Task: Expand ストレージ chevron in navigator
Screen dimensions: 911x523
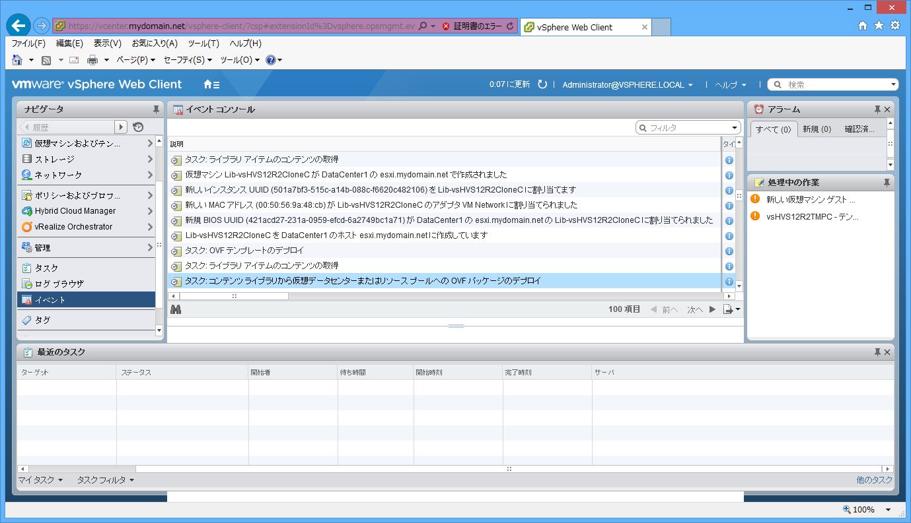Action: 150,159
